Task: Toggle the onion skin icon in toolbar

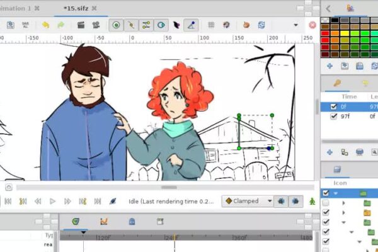Action: (226, 25)
